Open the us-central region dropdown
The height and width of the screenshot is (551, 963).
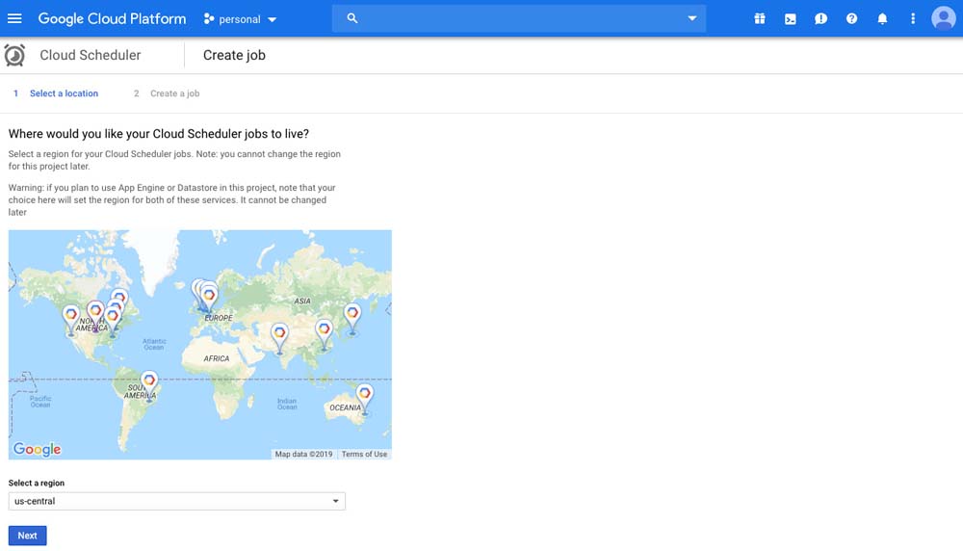pyautogui.click(x=176, y=501)
